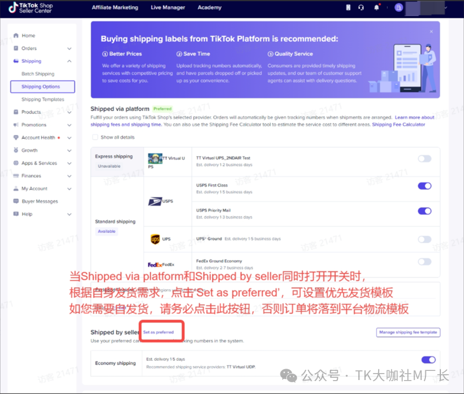Turn off USPS Priority Mail toggle

[424, 210]
